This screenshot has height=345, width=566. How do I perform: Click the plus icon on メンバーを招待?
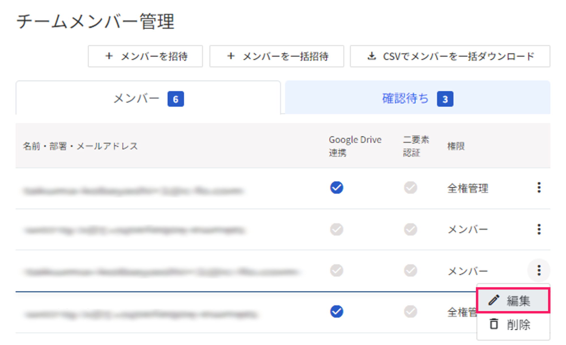tap(109, 56)
